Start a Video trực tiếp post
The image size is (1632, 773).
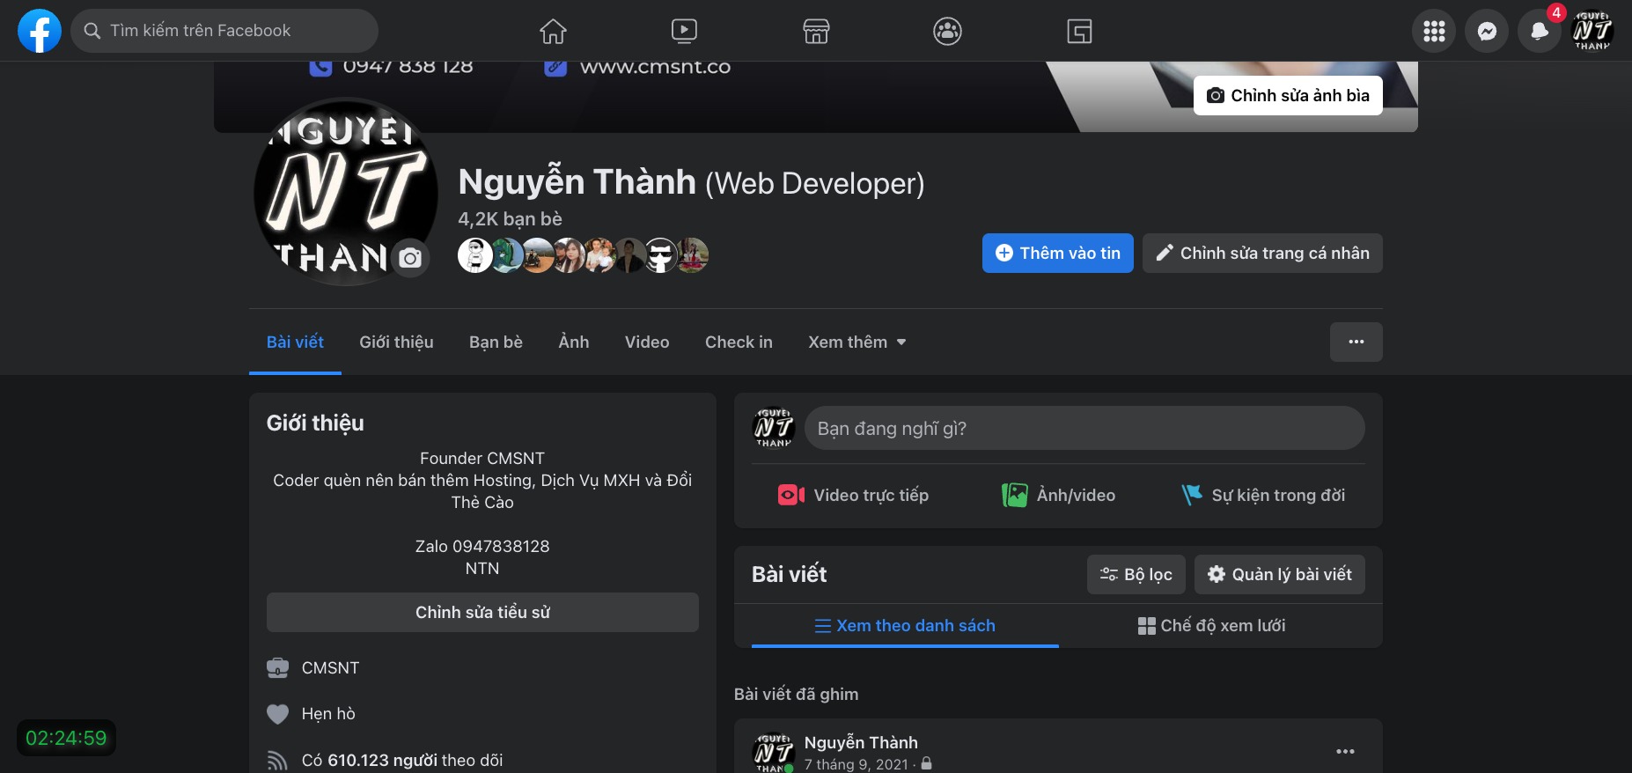point(853,495)
